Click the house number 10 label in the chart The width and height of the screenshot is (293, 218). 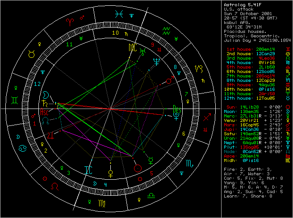pos(115,33)
